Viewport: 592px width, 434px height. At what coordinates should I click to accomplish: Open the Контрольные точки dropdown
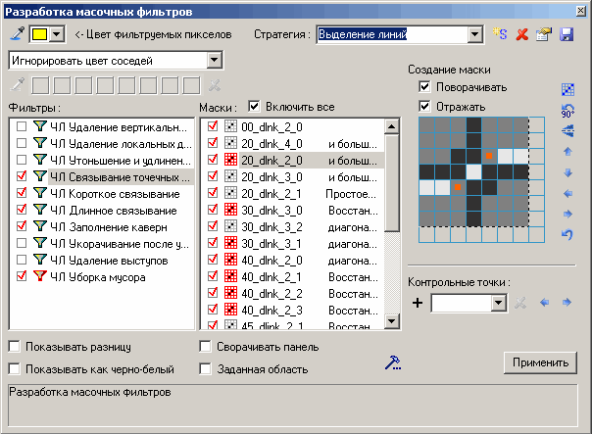498,303
